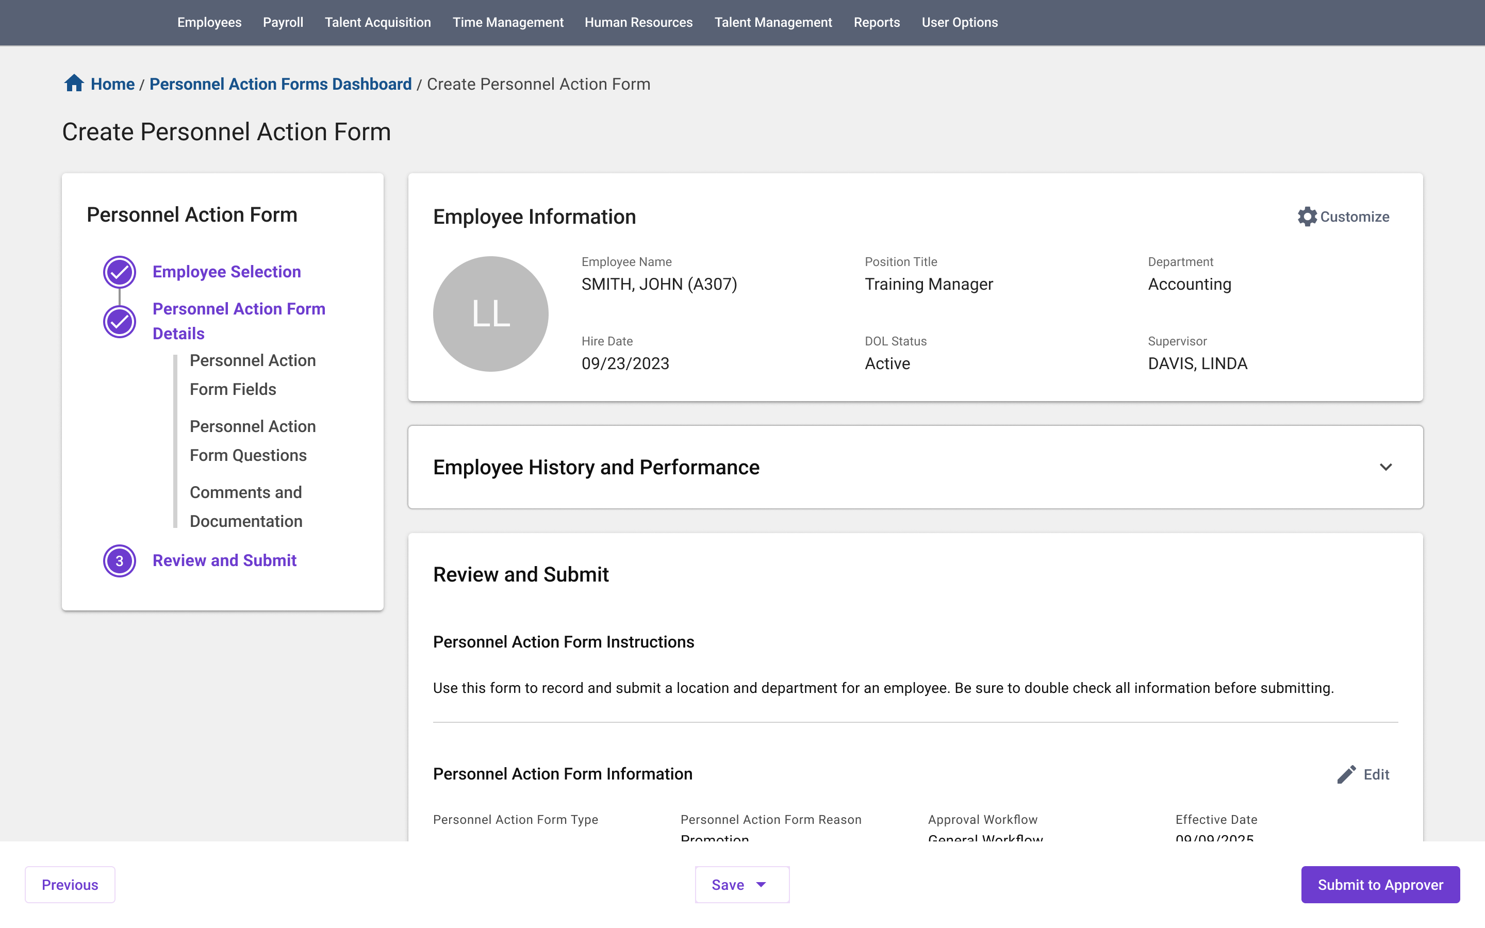Viewport: 1485px width, 928px height.
Task: Click the Personnel Action Form Details checkmark icon
Action: [119, 322]
